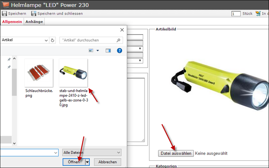The height and width of the screenshot is (168, 269).
Task: Click the shopping cart icon near Stück
Action: point(258,13)
